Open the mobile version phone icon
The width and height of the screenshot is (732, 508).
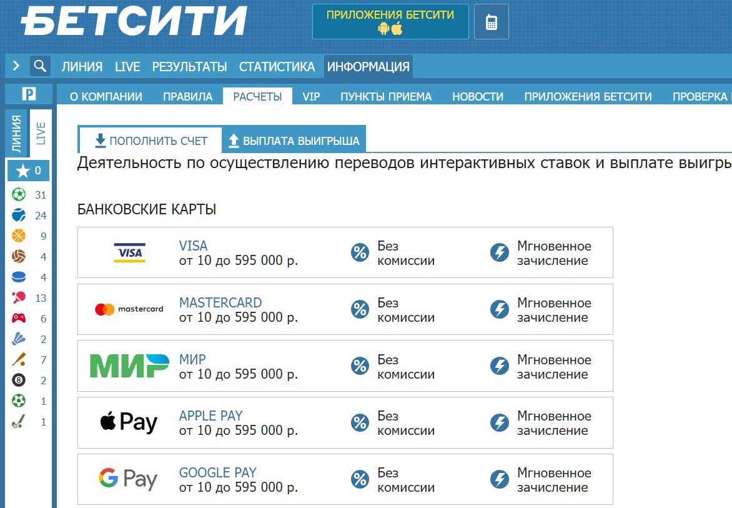[491, 21]
